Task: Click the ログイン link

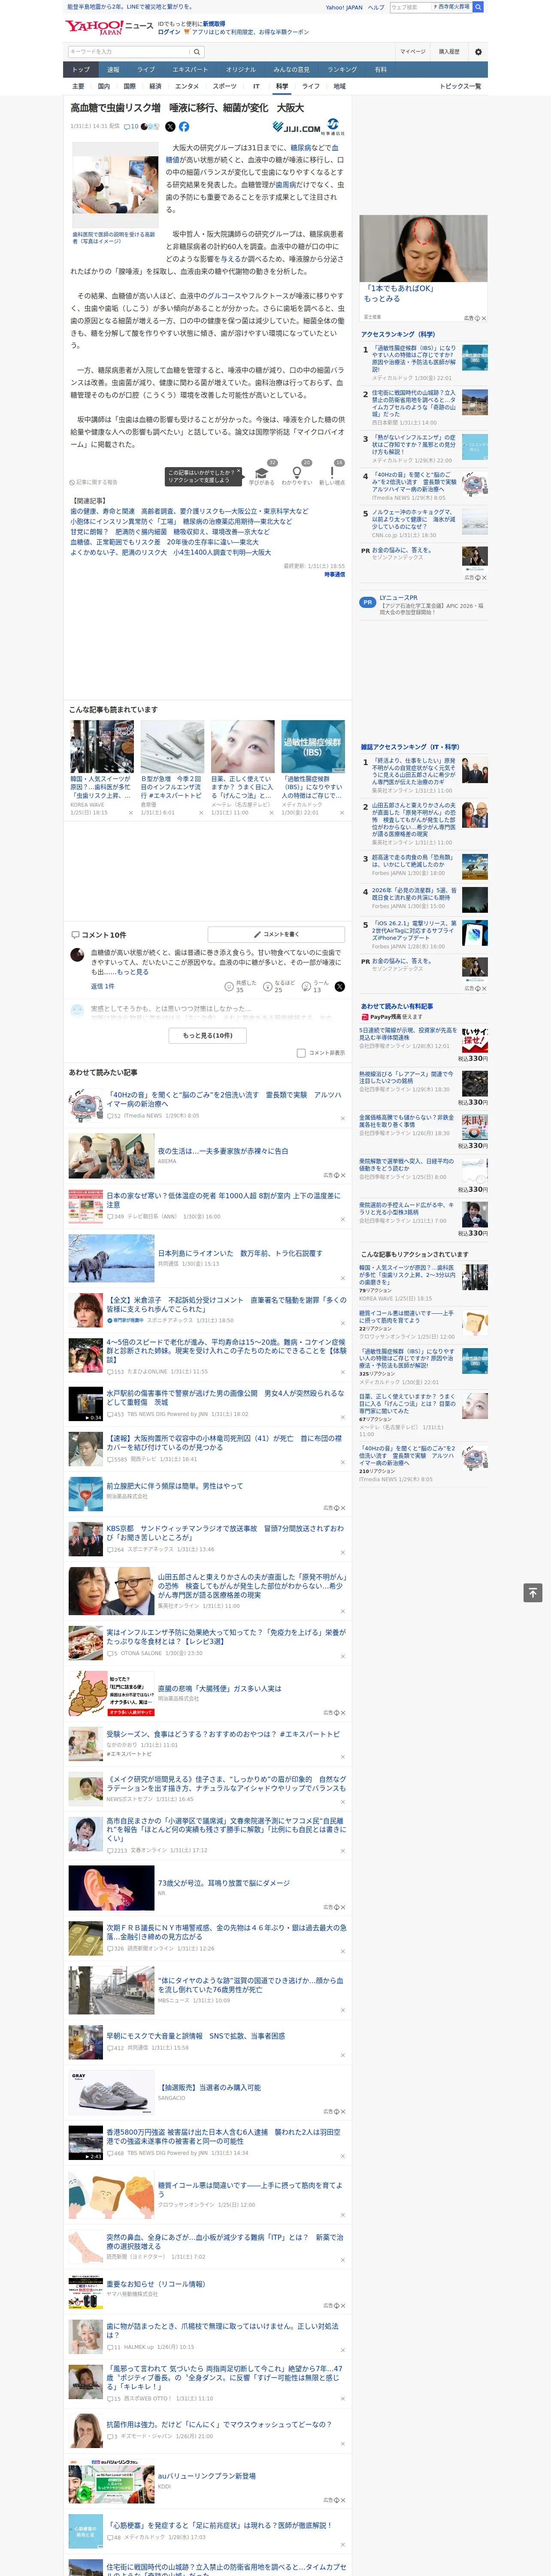Action: click(169, 32)
